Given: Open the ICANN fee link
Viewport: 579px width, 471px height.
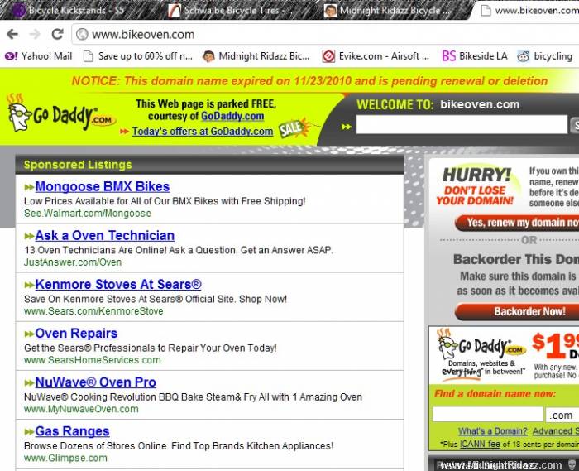Looking at the screenshot, I should [x=480, y=444].
